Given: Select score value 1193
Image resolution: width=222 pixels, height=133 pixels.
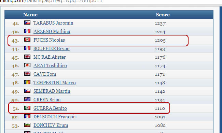Looking at the screenshot, I should coord(160,49).
